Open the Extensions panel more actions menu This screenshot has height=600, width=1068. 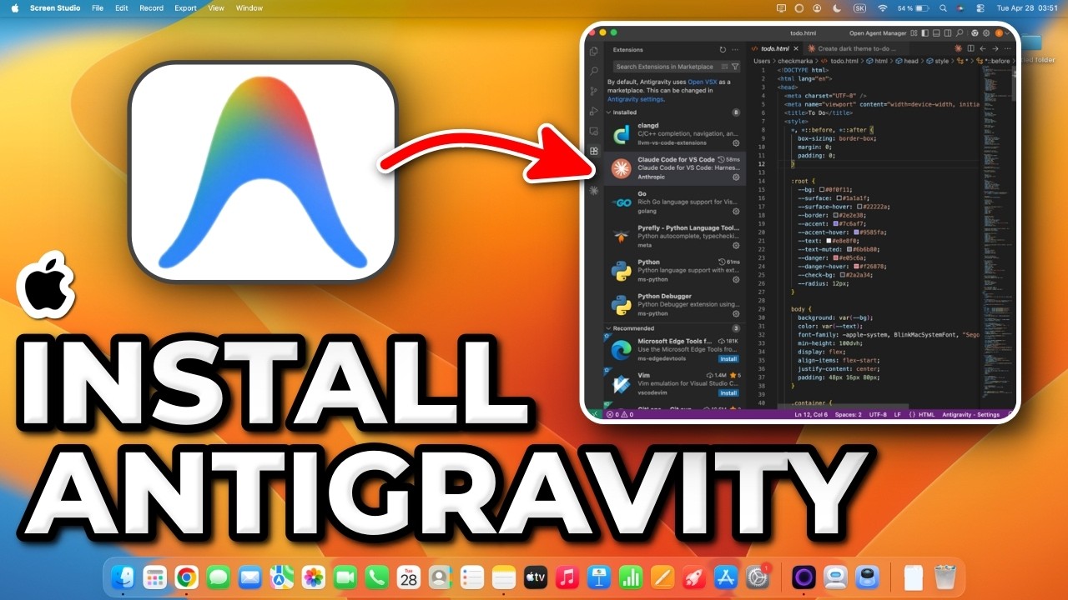[x=735, y=50]
